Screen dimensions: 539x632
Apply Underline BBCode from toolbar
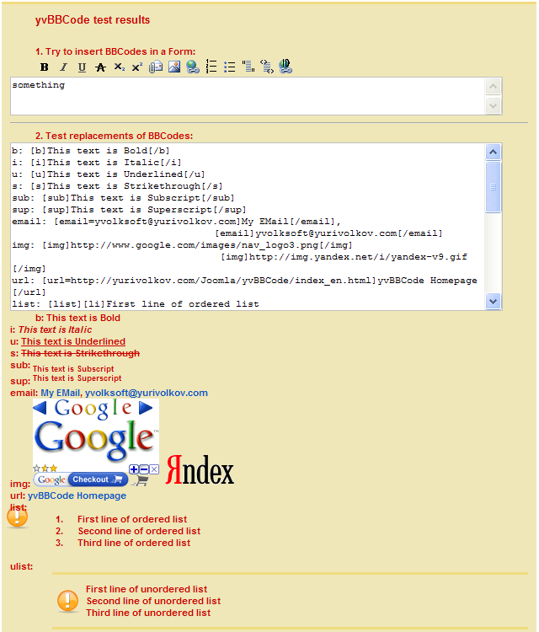coord(82,67)
